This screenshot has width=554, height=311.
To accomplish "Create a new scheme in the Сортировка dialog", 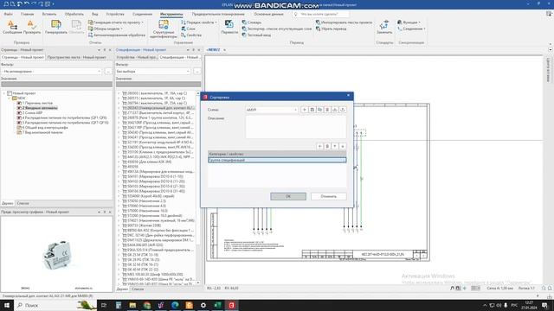I will point(304,110).
